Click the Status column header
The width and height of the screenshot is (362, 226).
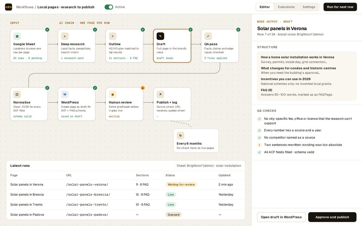(170, 175)
